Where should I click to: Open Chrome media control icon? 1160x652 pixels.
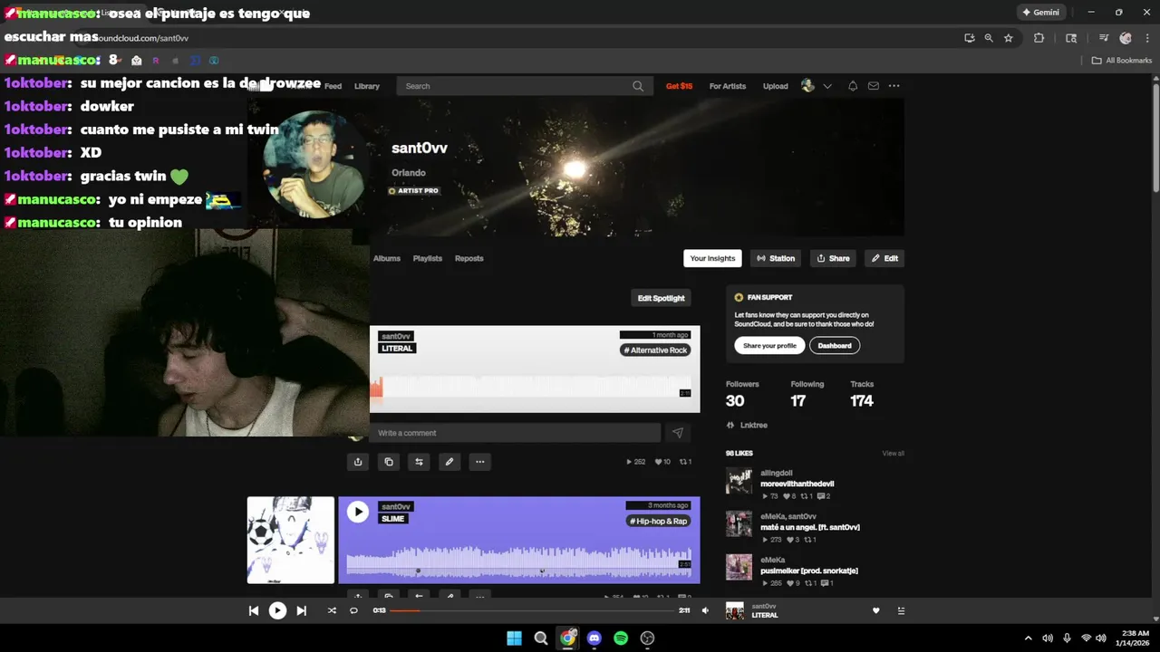click(1104, 38)
